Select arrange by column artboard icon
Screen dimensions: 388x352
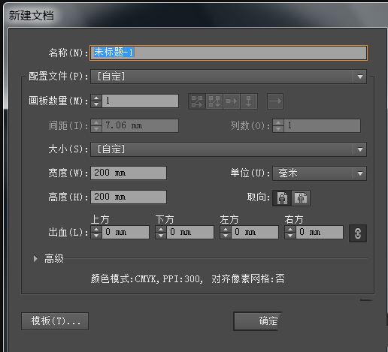tap(249, 101)
